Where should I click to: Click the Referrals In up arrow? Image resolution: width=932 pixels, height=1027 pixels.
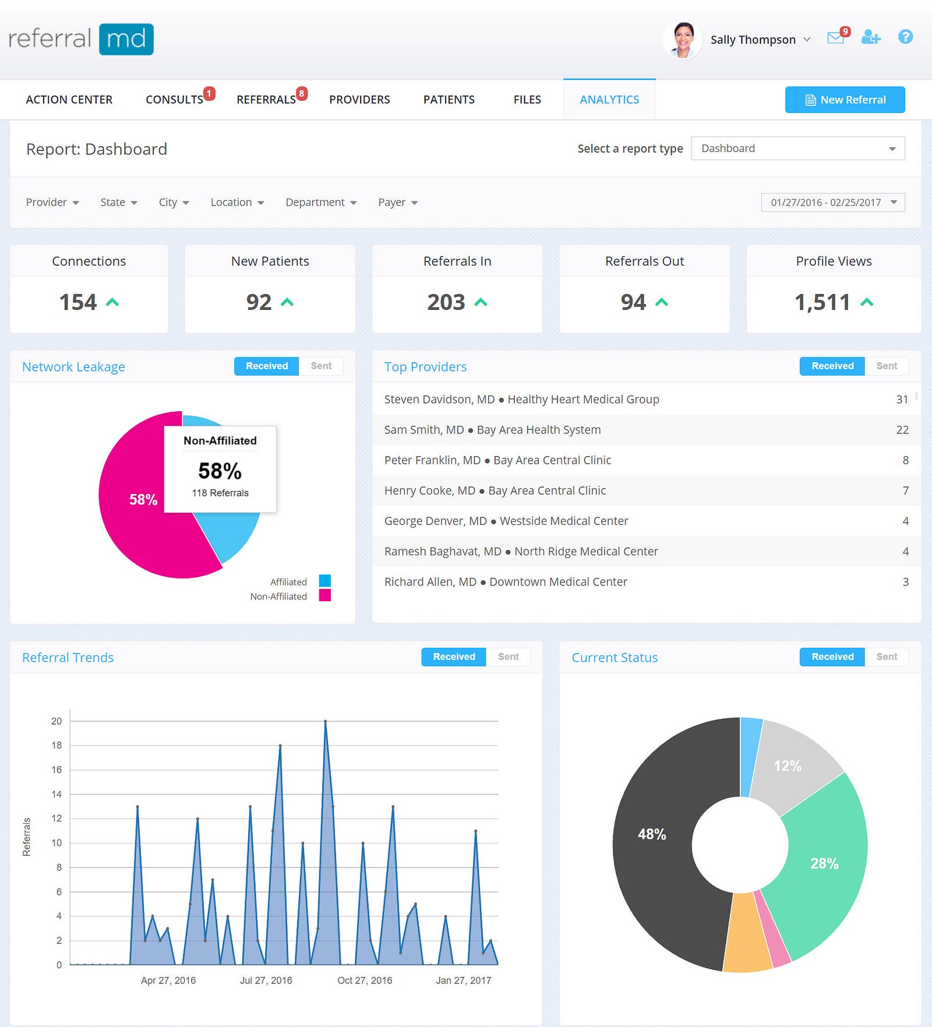click(481, 302)
